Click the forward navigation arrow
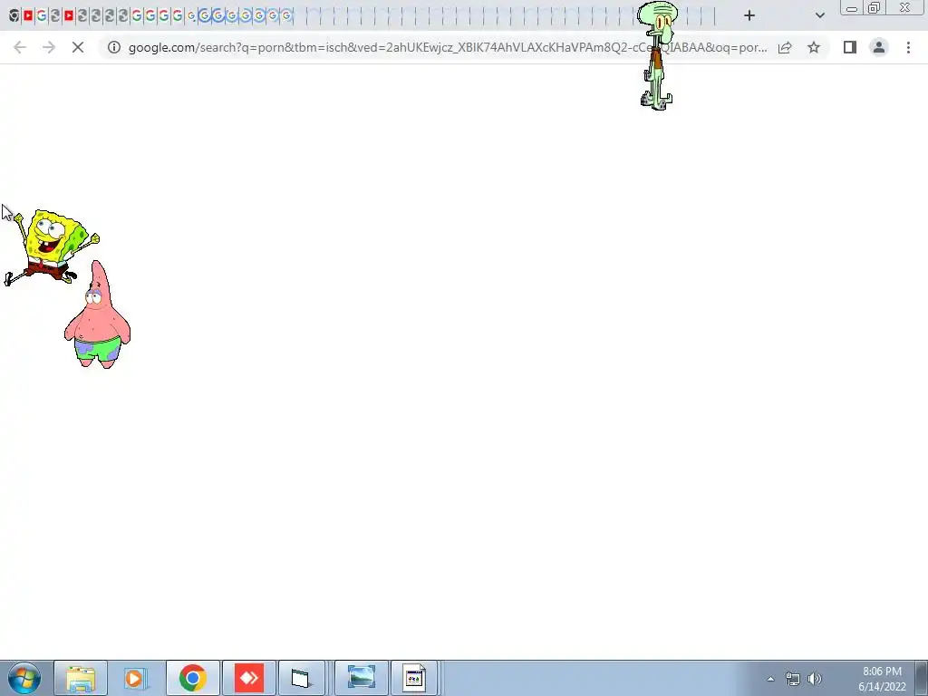This screenshot has width=928, height=696. tap(49, 47)
